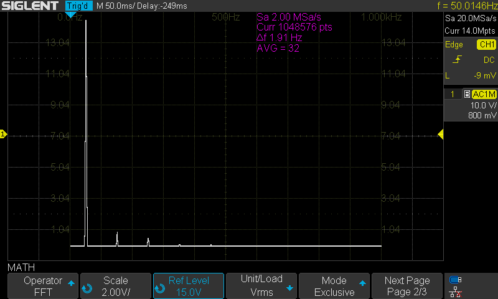The width and height of the screenshot is (498, 299).
Task: Click the rotary knob icon on Scale
Action: (x=87, y=288)
